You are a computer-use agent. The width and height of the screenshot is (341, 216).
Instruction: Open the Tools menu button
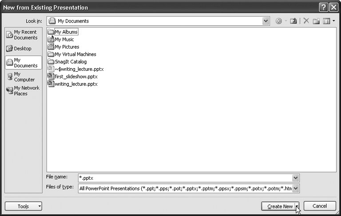(24, 206)
